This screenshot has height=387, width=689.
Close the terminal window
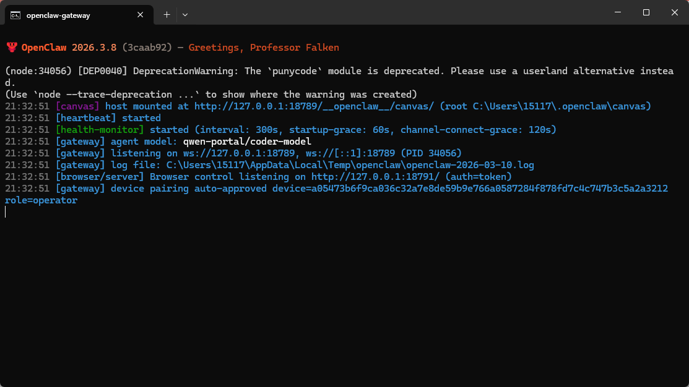pos(675,12)
